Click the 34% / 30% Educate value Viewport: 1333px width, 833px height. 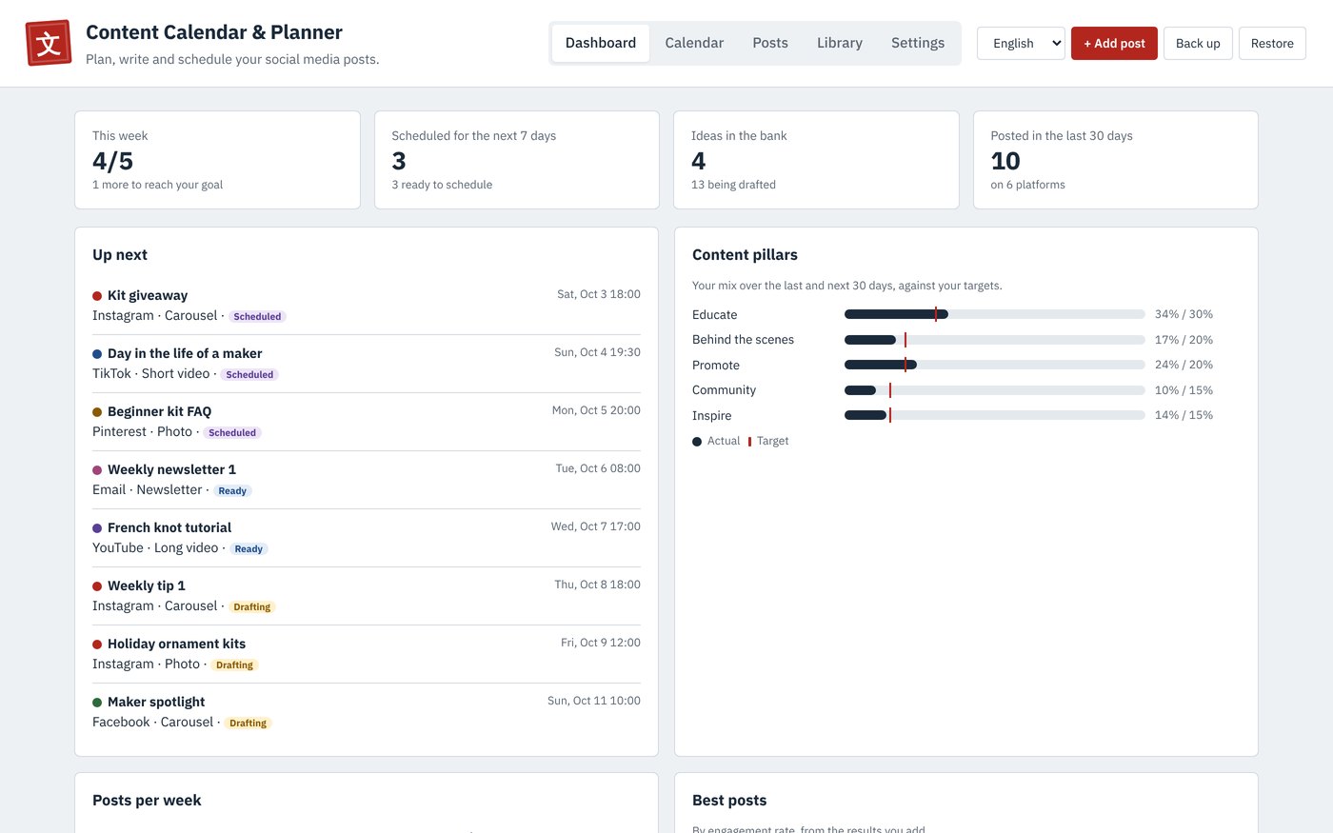1184,314
